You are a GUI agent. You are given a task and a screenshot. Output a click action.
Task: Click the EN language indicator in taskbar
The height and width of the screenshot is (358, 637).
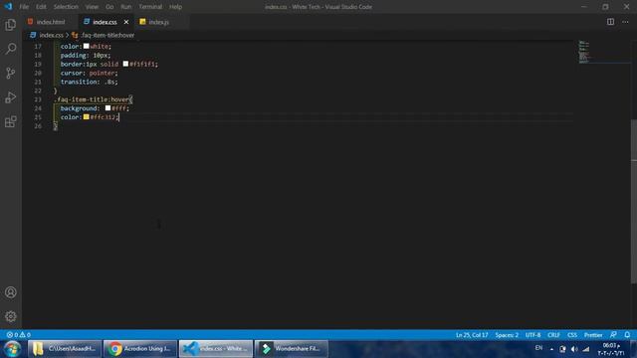click(538, 348)
